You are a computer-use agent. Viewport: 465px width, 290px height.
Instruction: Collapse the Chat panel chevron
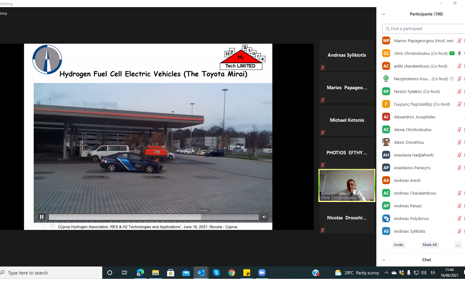click(384, 260)
